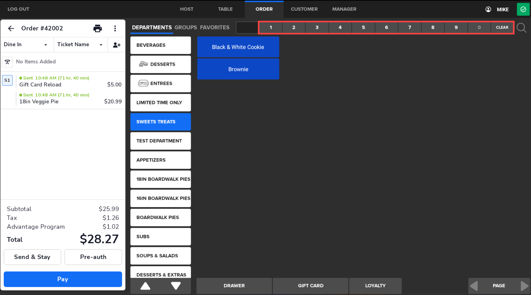Move the department list up with the arrow
531x295 pixels.
tap(145, 286)
